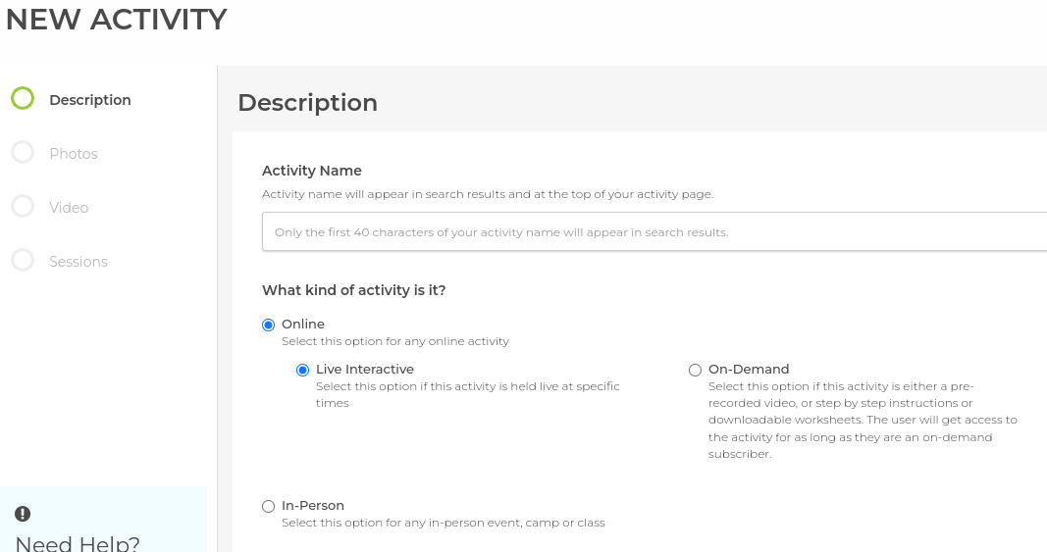Click the Online option label text
This screenshot has height=552, width=1047.
coord(303,324)
